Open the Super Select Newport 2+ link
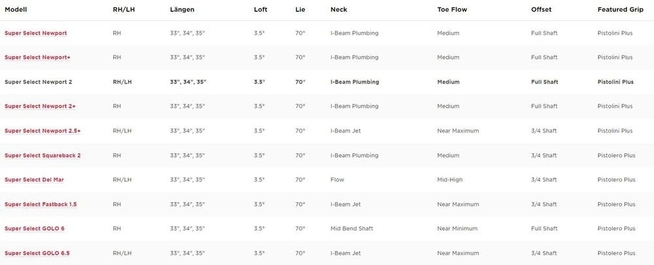Viewport: 654px width, 265px height. pyautogui.click(x=40, y=106)
